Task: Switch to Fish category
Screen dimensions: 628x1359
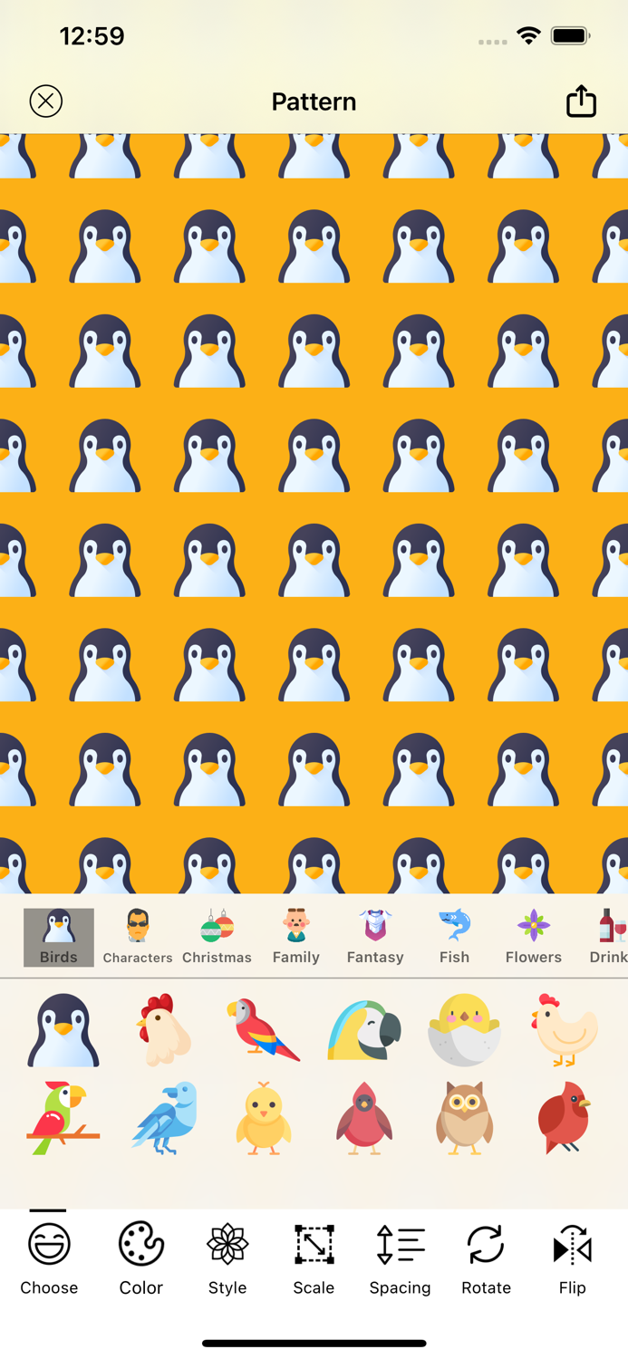Action: [455, 938]
